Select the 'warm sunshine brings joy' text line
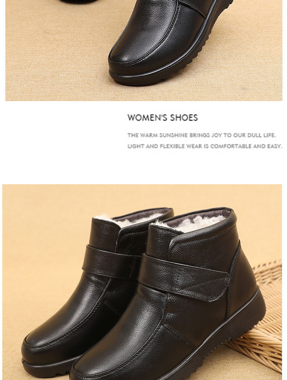 click(202, 135)
